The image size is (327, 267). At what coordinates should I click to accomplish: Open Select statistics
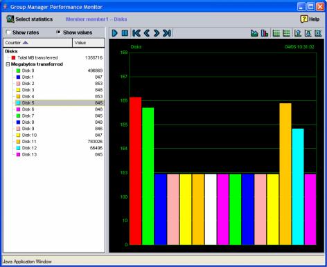click(30, 19)
